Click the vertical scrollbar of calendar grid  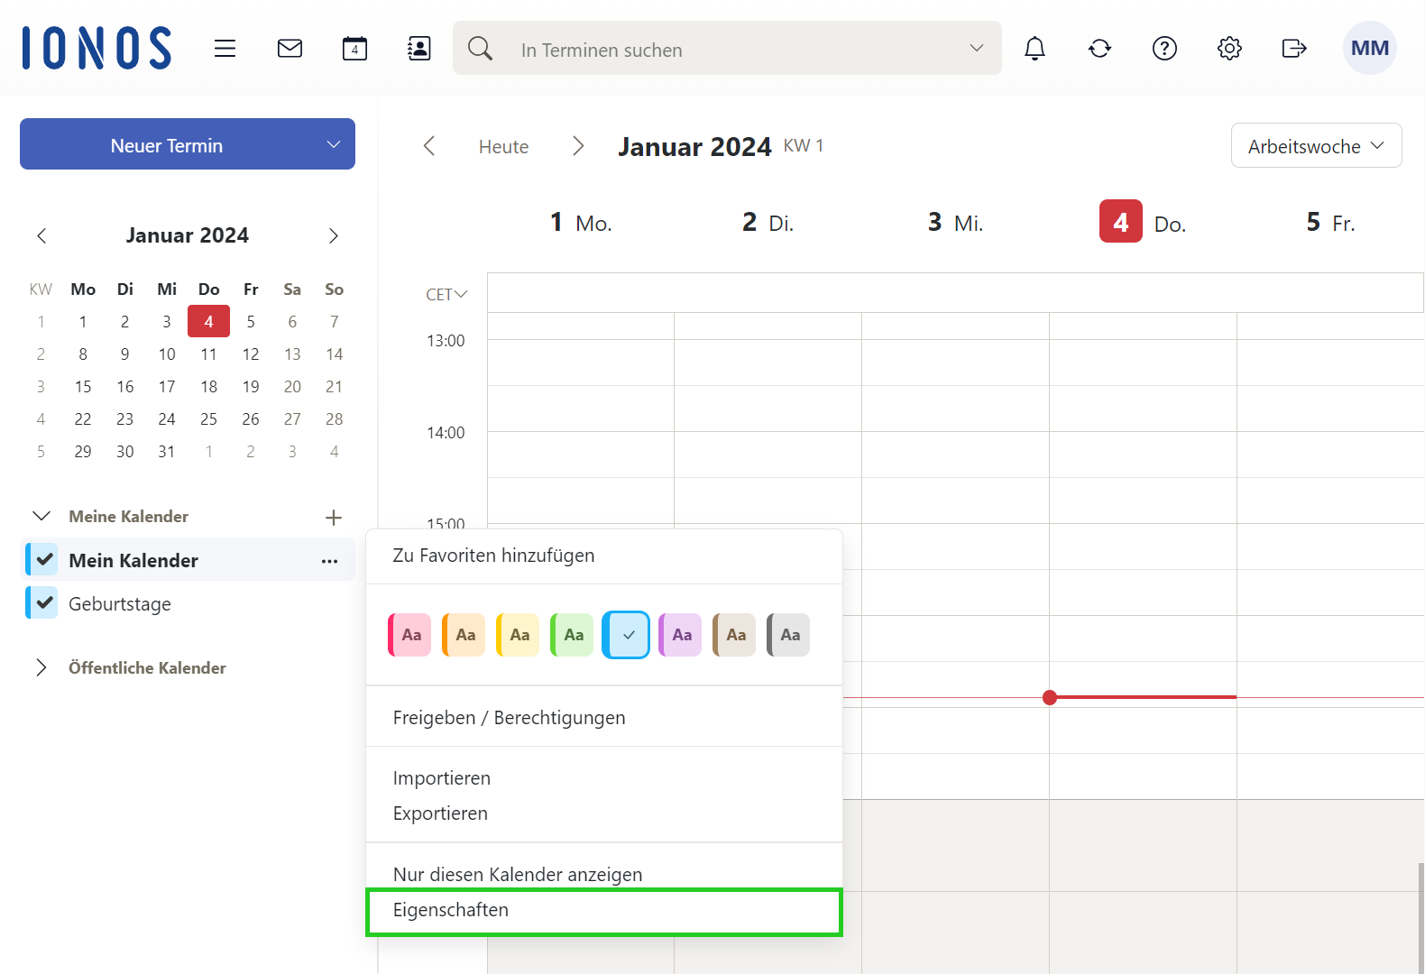pos(1420,918)
